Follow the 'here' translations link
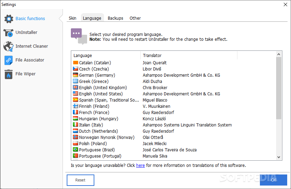 click(x=140, y=166)
